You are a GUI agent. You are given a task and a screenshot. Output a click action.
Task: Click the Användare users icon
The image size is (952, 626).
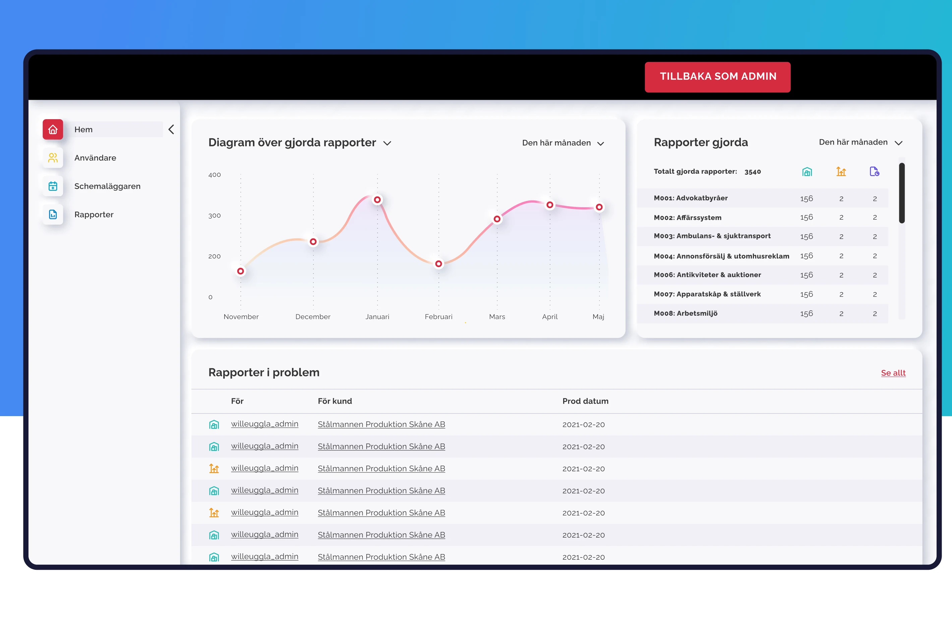point(53,158)
